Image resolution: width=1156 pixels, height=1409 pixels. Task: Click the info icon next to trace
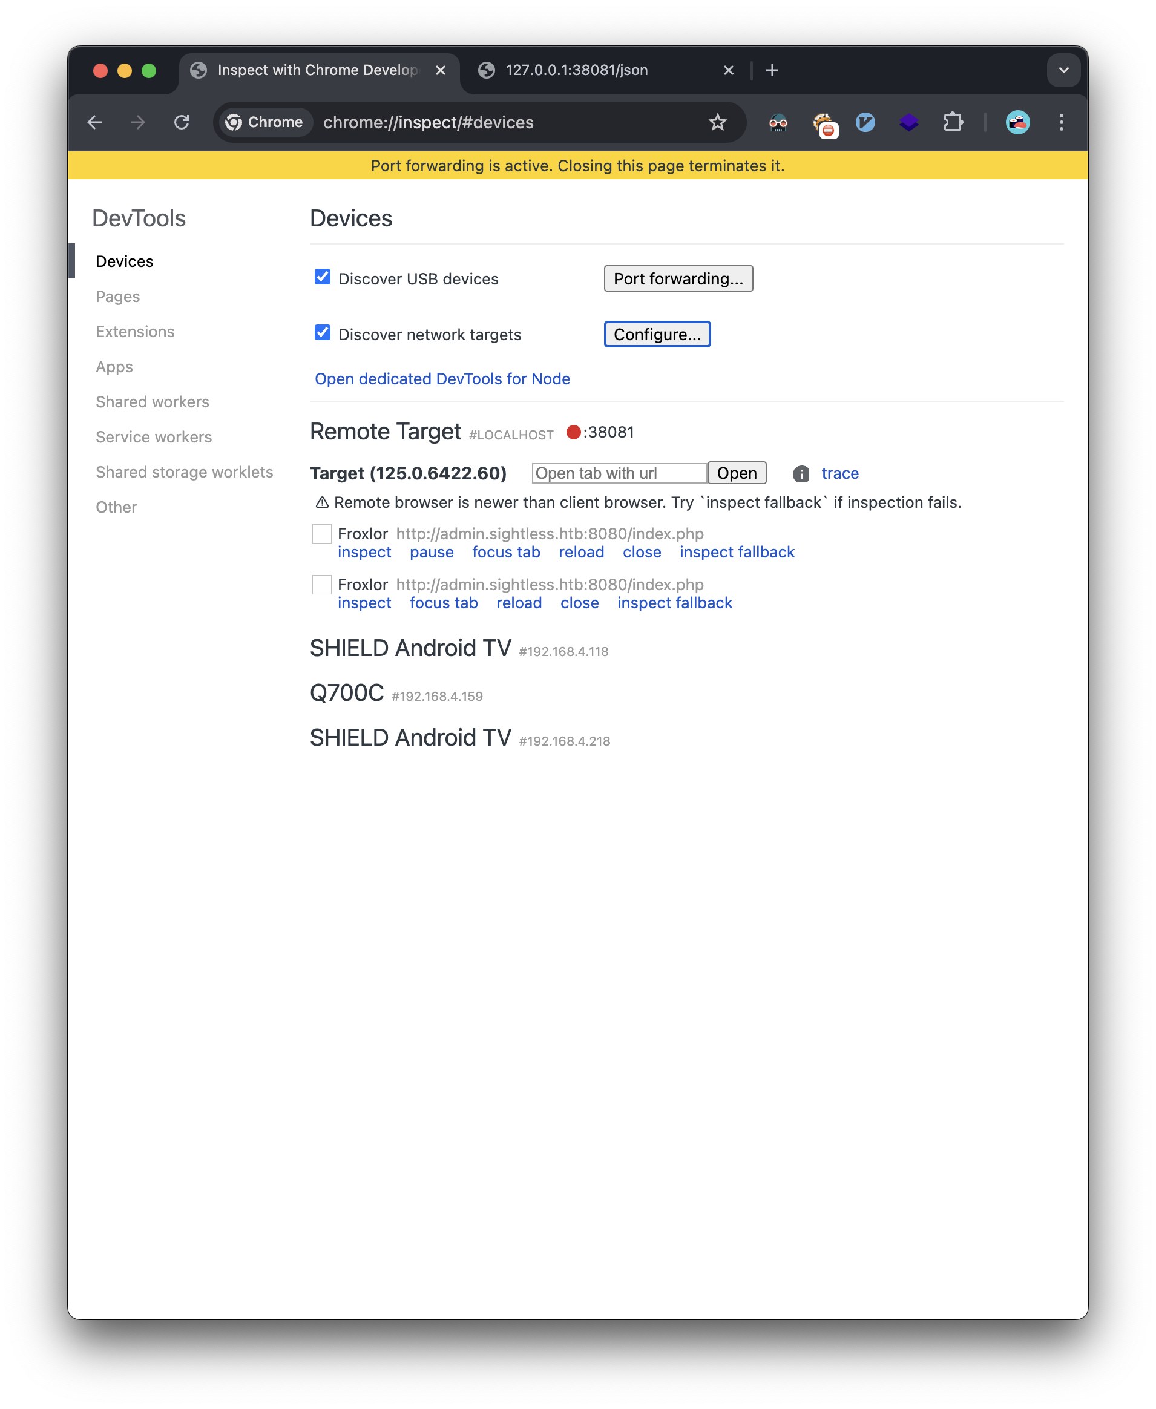point(800,473)
